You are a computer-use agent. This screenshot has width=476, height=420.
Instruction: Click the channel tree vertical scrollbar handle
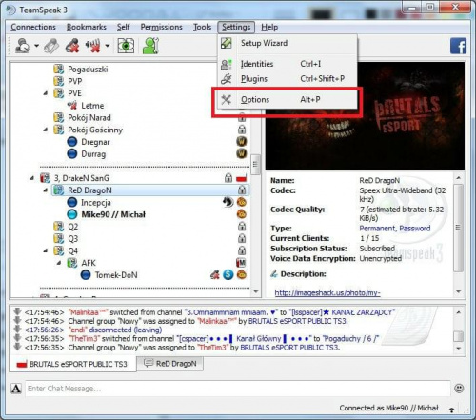coord(255,165)
